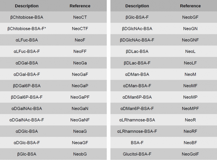
Task: Select the βGlc-BSA description cell
Action: point(27,154)
